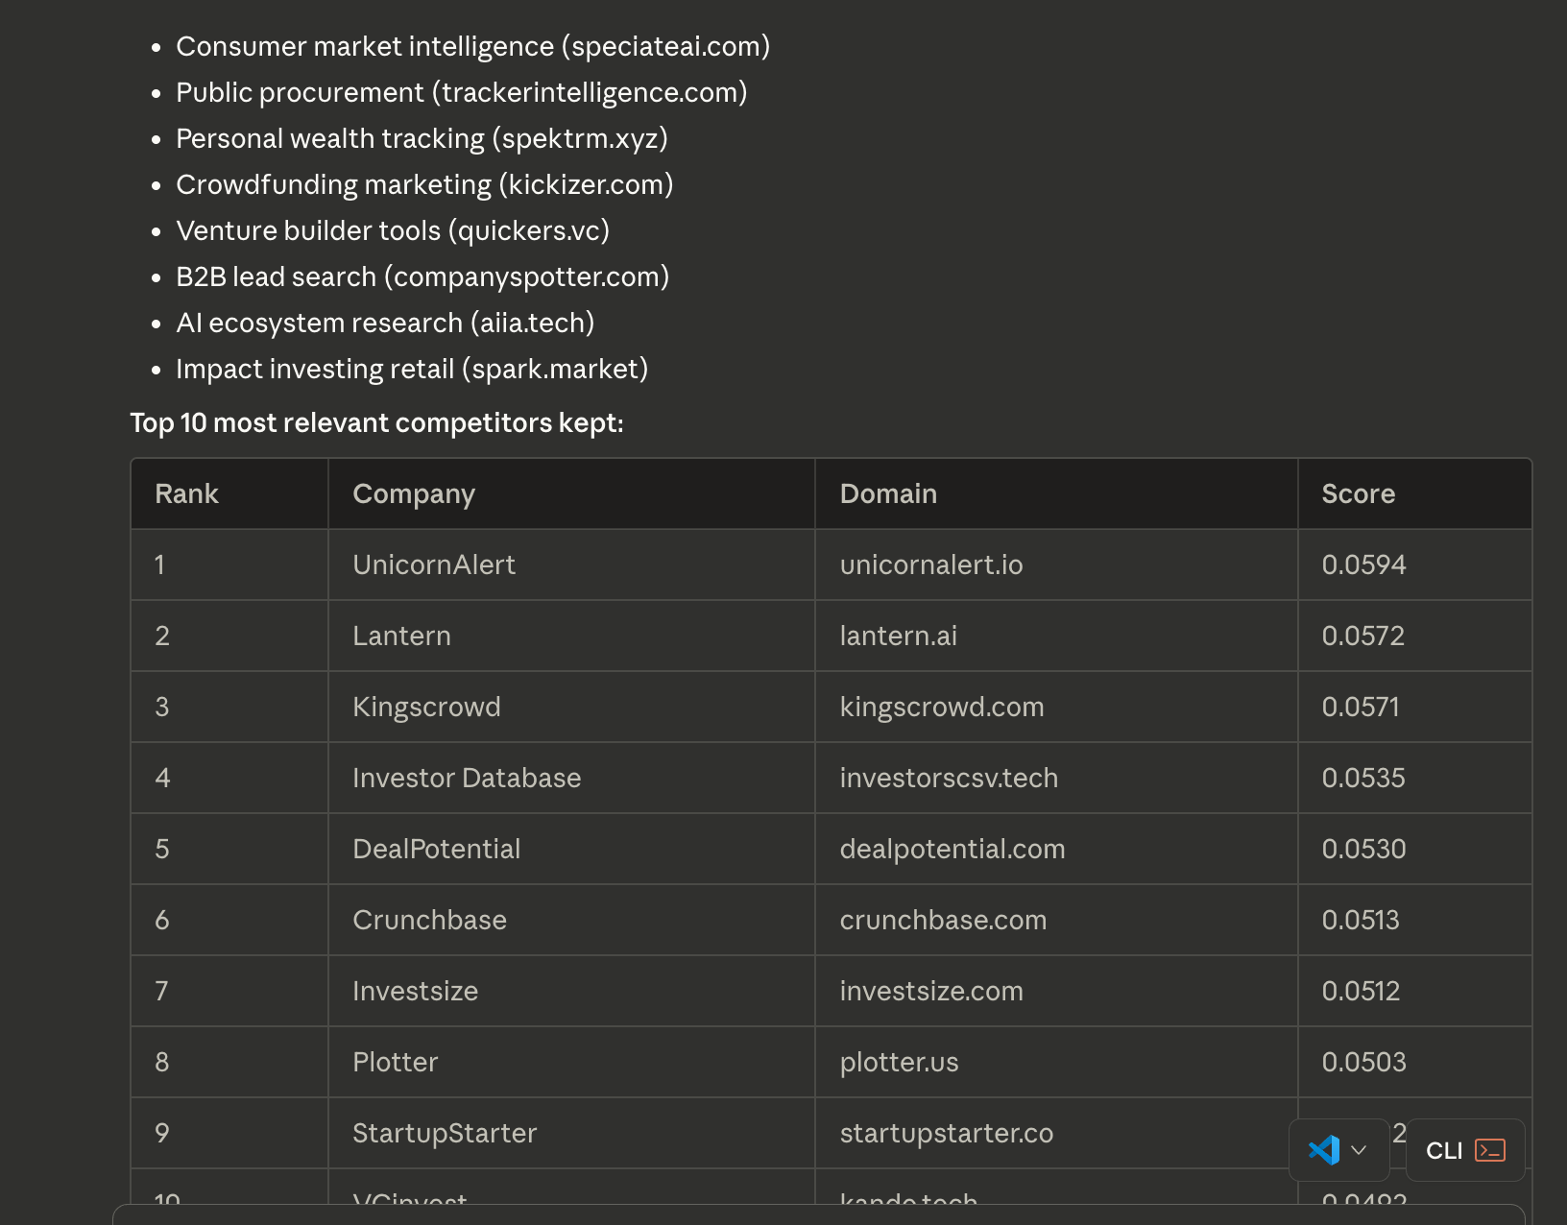This screenshot has width=1567, height=1225.
Task: Click the unicornalert.io domain entry
Action: [929, 564]
